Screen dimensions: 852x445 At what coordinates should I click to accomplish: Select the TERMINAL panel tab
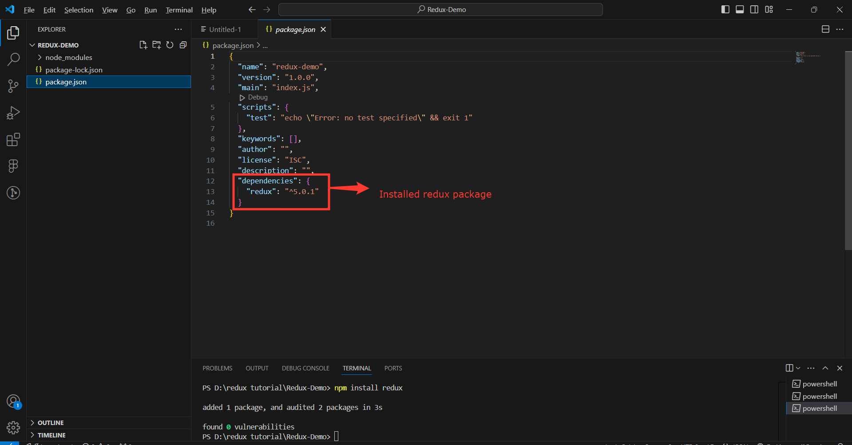click(x=357, y=368)
